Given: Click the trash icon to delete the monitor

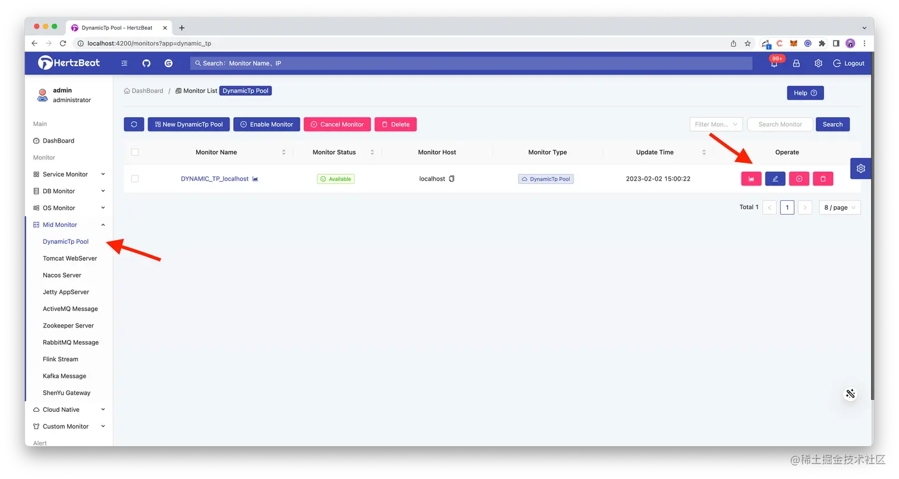Looking at the screenshot, I should click(823, 178).
